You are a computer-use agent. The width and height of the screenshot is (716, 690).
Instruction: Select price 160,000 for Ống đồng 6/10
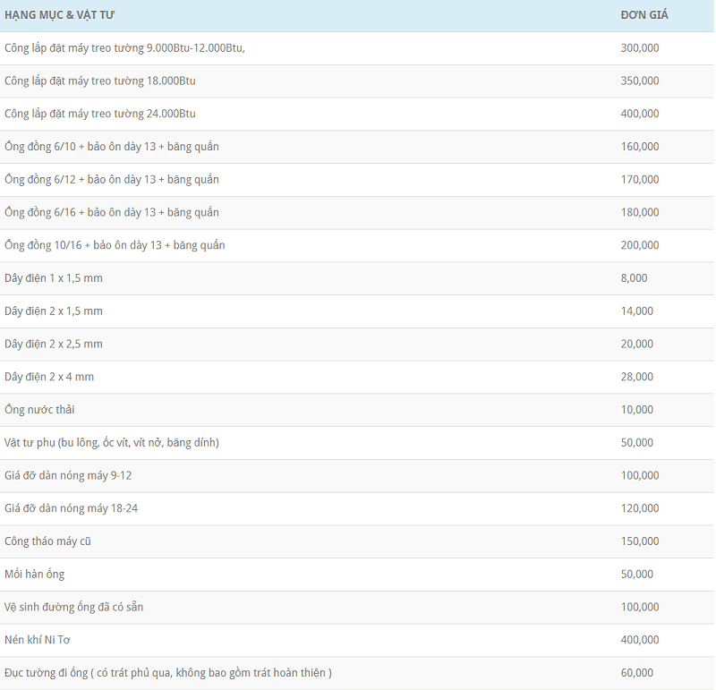click(x=640, y=147)
